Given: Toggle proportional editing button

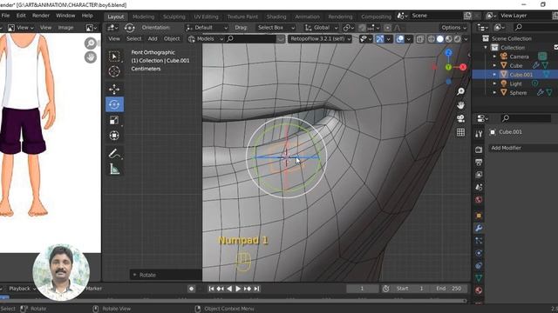Looking at the screenshot, I should pos(387,28).
